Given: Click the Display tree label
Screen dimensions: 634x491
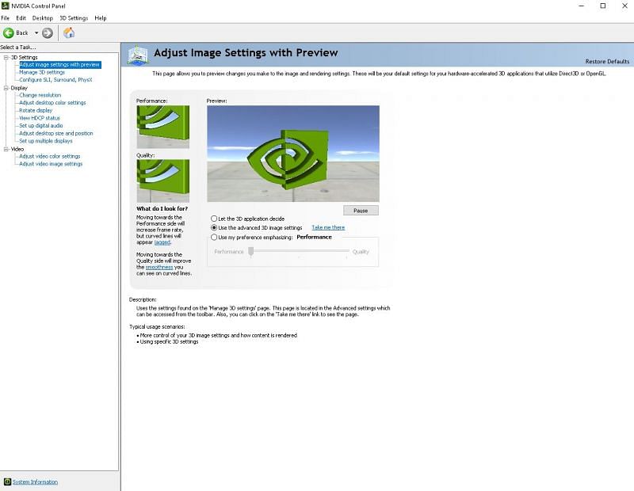Looking at the screenshot, I should [19, 88].
